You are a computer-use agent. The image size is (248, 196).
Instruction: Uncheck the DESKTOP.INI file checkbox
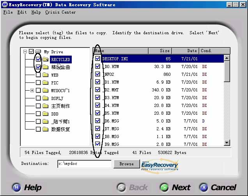pos(97,59)
